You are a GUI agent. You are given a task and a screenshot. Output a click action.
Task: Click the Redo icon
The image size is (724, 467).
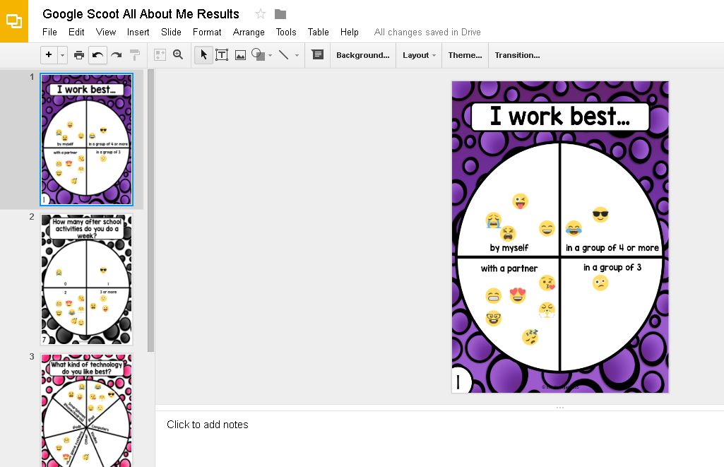115,54
